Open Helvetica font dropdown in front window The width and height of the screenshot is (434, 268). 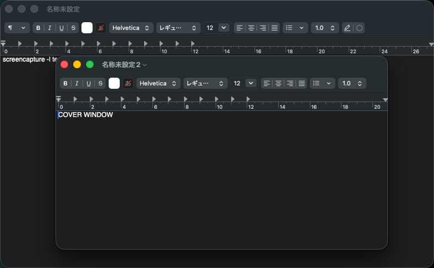click(159, 83)
